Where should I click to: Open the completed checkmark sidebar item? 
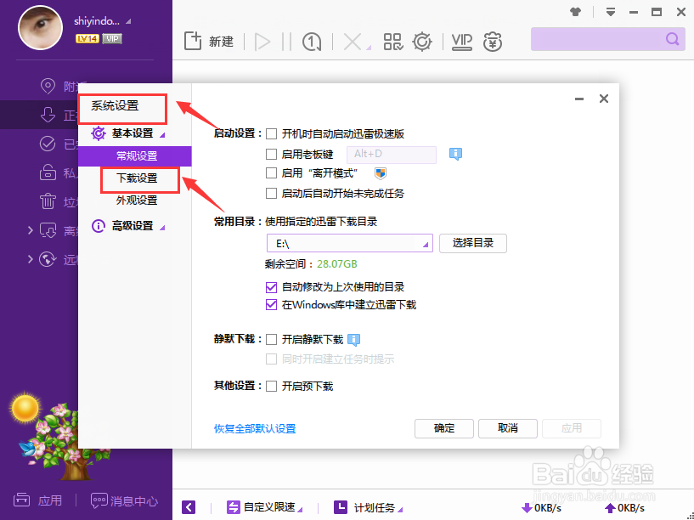[x=48, y=144]
